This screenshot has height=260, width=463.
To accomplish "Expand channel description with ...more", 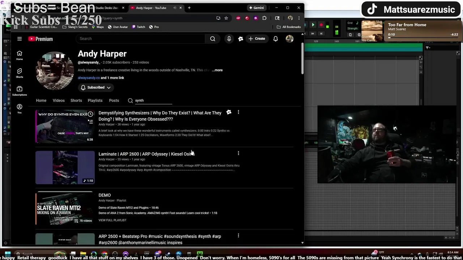I will 217,70.
